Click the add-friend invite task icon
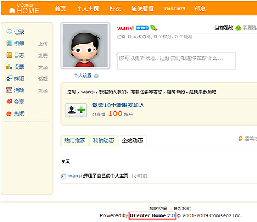The image size is (257, 222). click(x=76, y=110)
